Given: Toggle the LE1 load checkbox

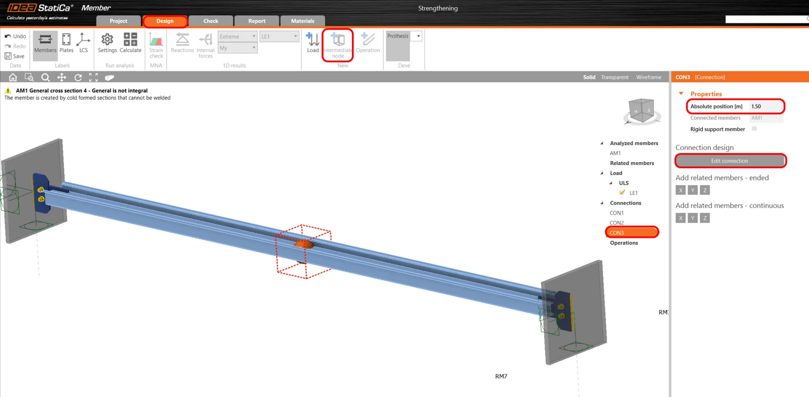Looking at the screenshot, I should click(622, 192).
